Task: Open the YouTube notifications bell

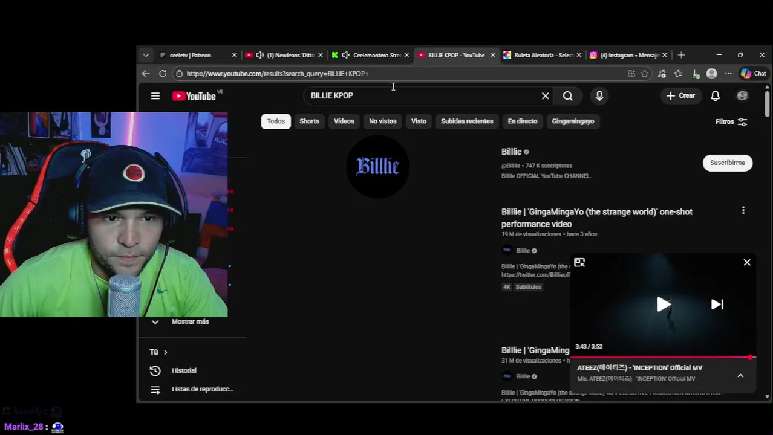Action: pyautogui.click(x=715, y=95)
